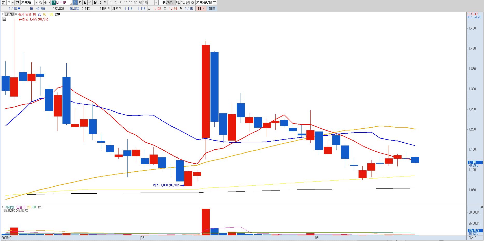Click the speaker sound icon in toolbar
Image resolution: width=484 pixels, height=241 pixels.
46,3
